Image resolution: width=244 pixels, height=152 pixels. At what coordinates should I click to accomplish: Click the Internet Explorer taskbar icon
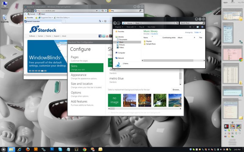click(20, 149)
